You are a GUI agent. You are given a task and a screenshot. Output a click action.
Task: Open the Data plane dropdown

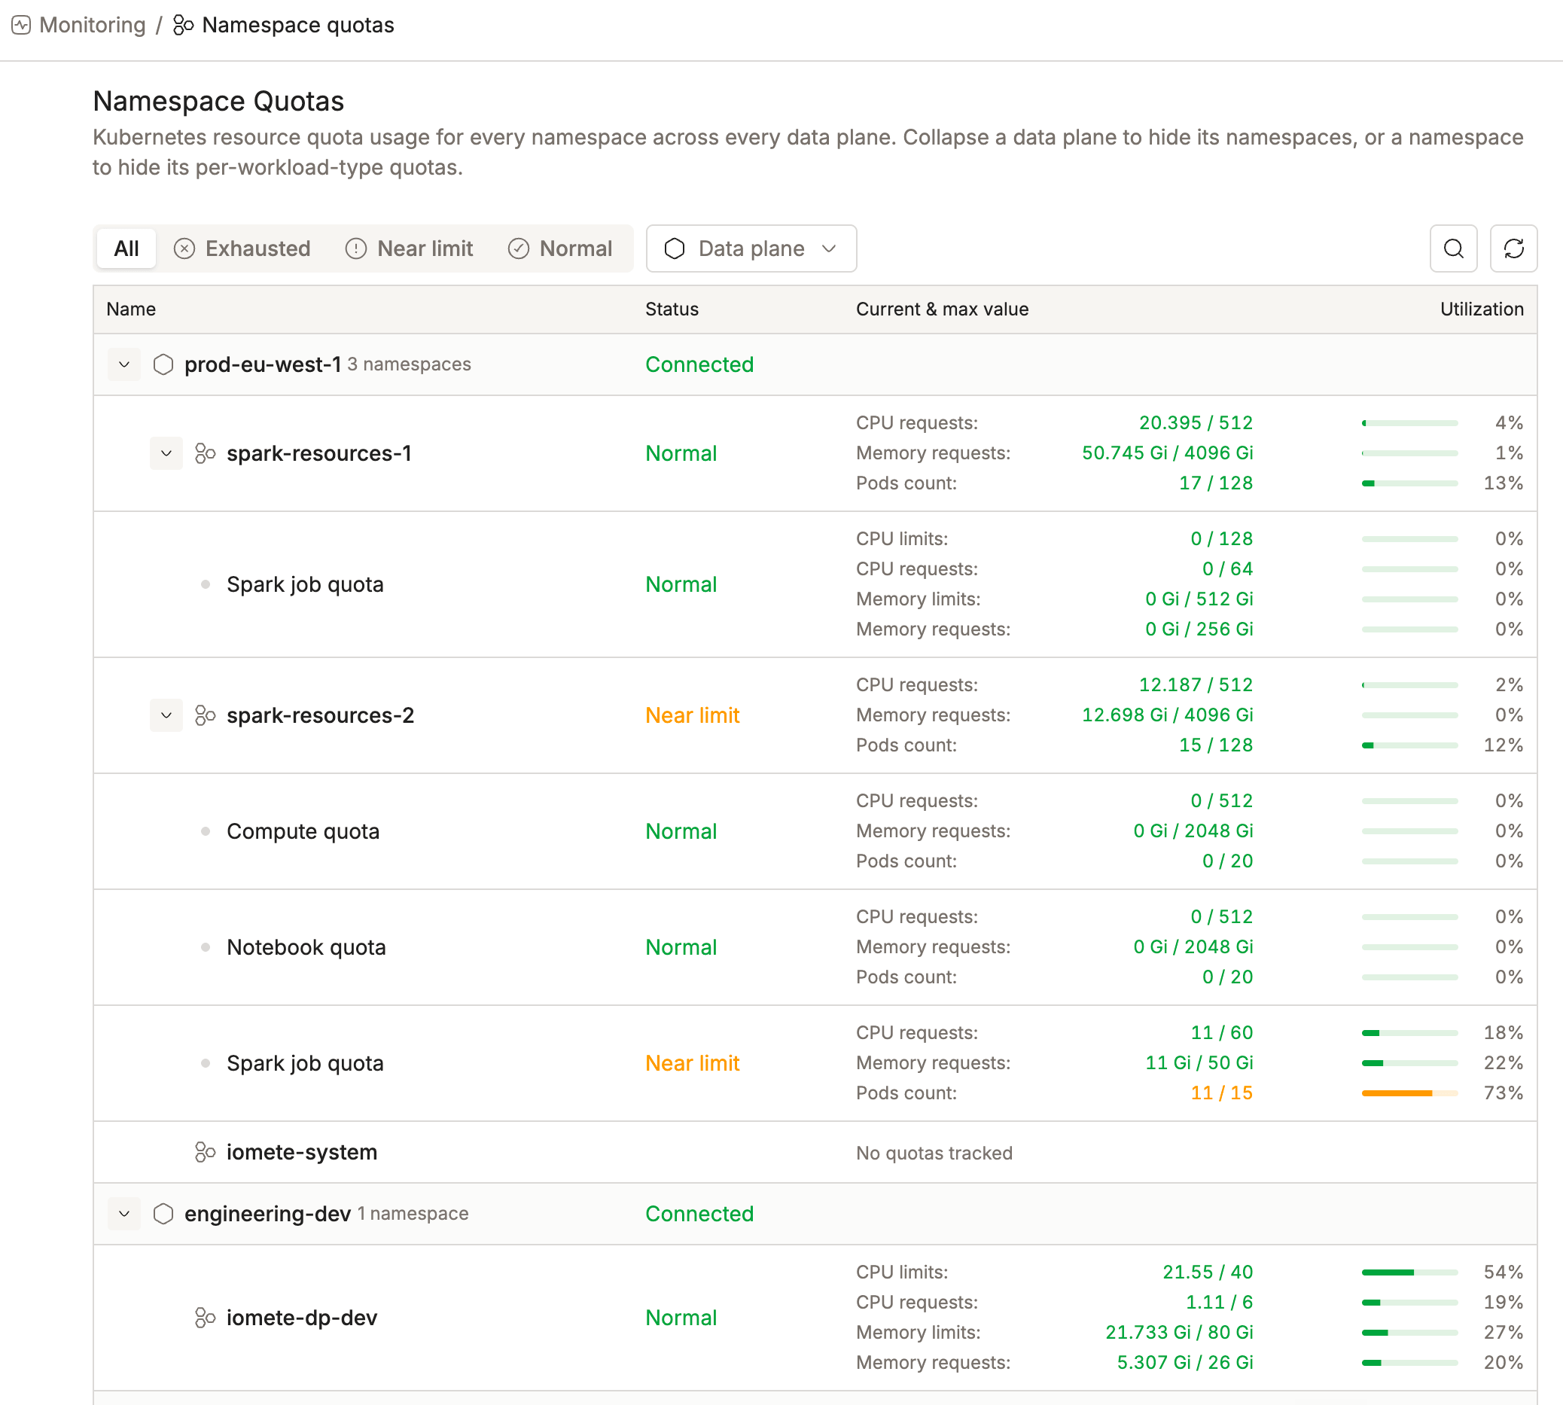click(751, 248)
